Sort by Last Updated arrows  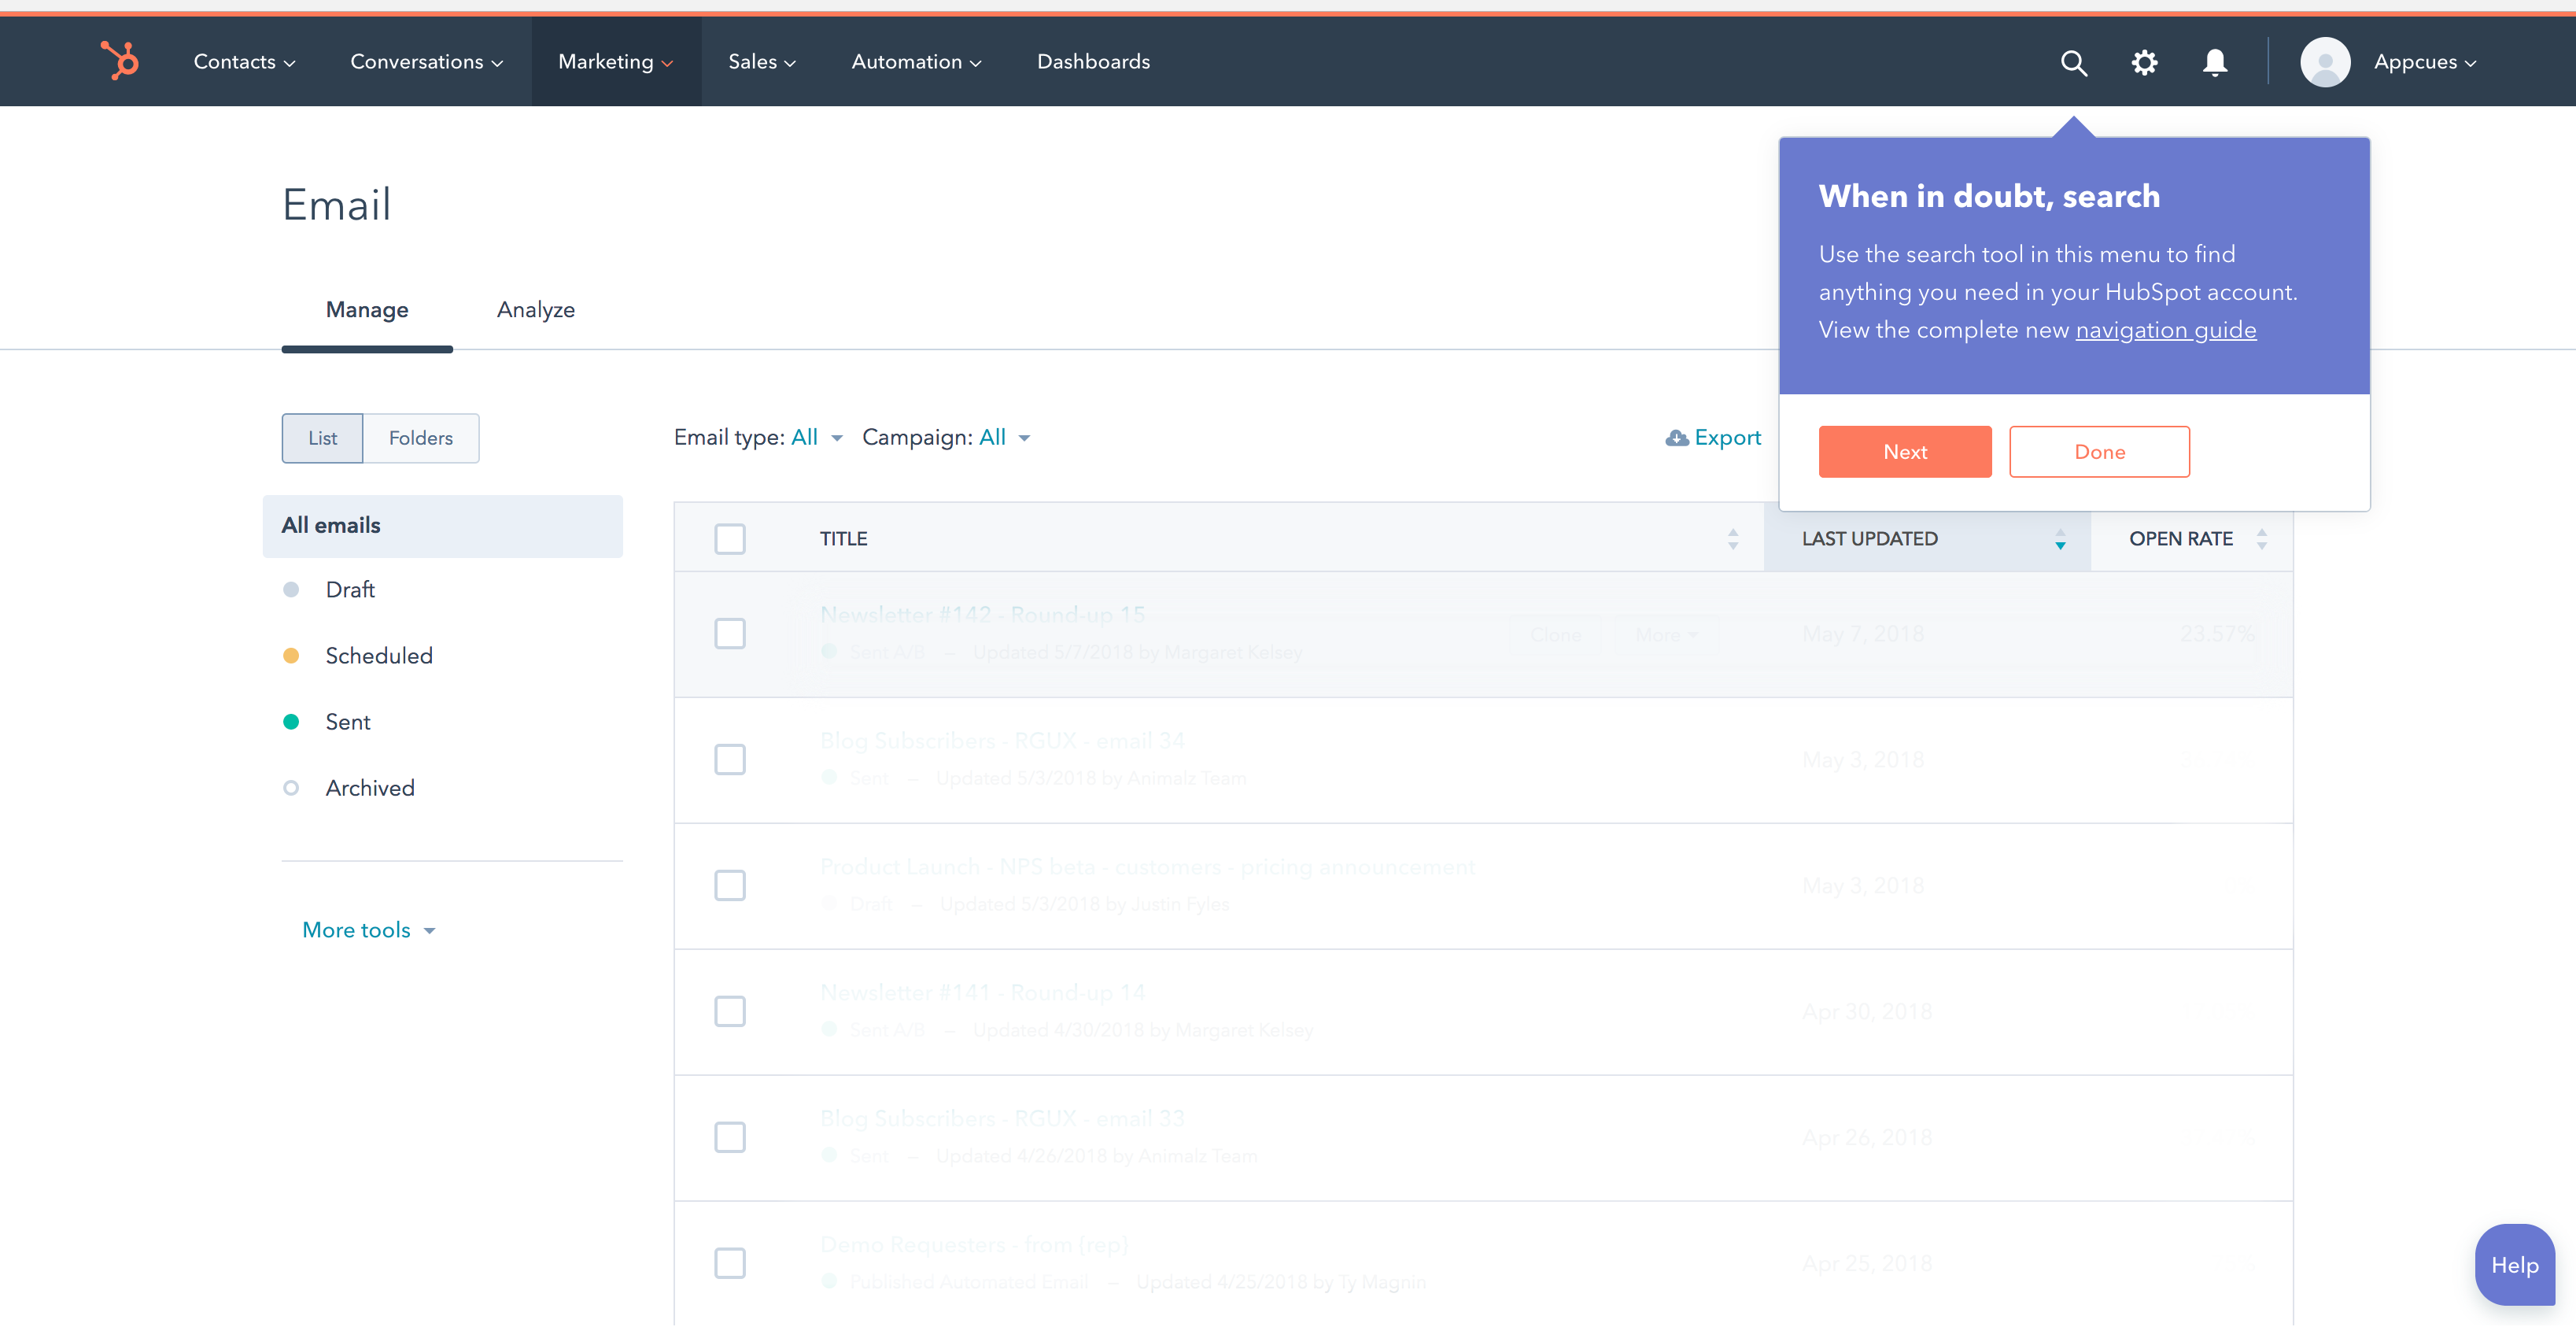(2059, 539)
